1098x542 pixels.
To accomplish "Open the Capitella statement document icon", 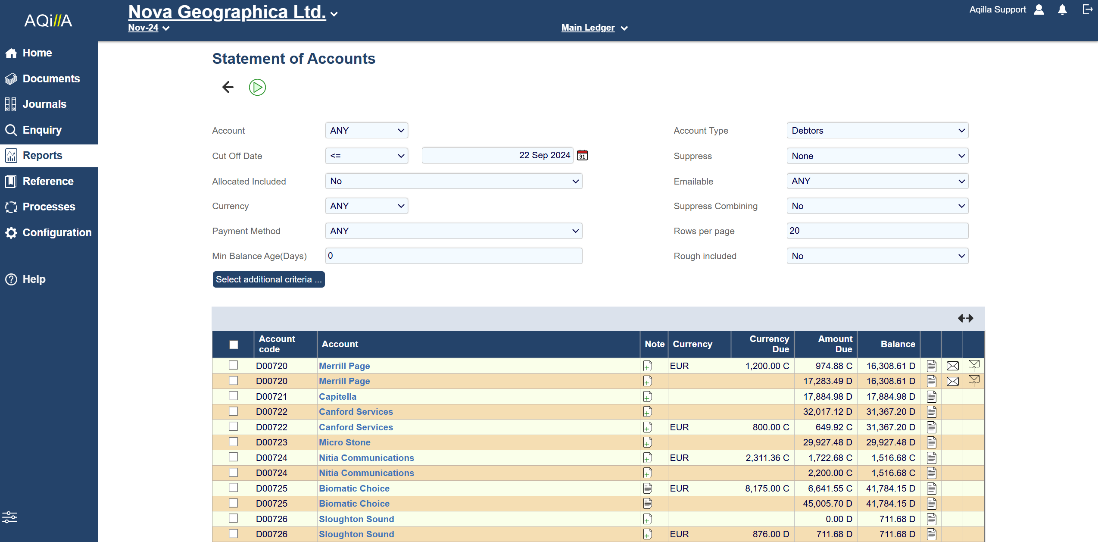I will click(931, 397).
